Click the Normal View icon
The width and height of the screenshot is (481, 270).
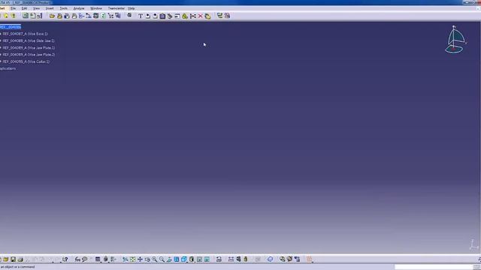coord(169,259)
